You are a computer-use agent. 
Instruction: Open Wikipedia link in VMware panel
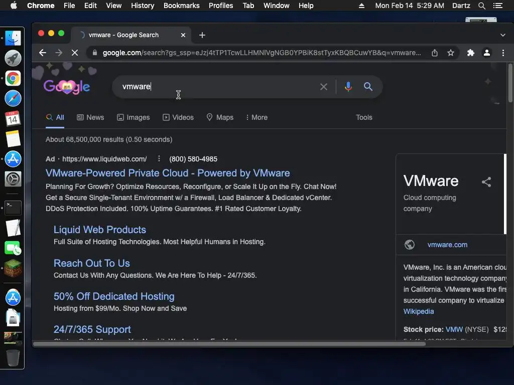pos(419,311)
